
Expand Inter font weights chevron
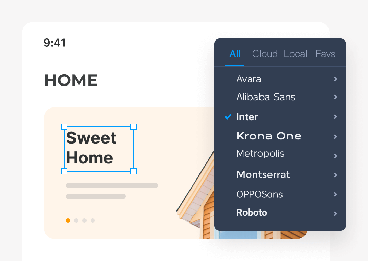pos(335,117)
